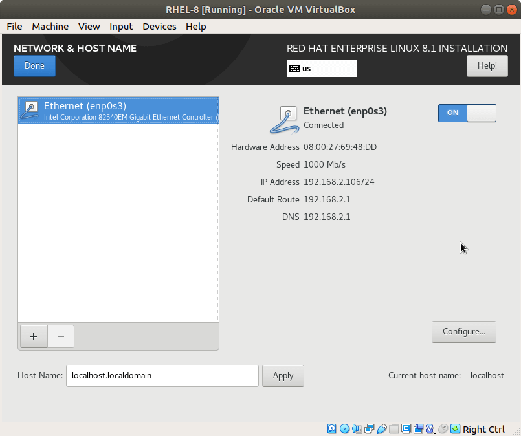Click the large Ethernet icon in details pane
521x436 pixels.
[285, 120]
